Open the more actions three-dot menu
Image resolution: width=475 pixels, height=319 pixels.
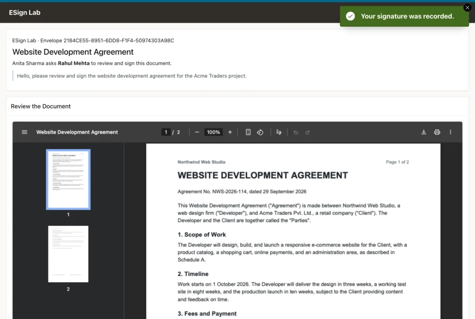tap(450, 132)
